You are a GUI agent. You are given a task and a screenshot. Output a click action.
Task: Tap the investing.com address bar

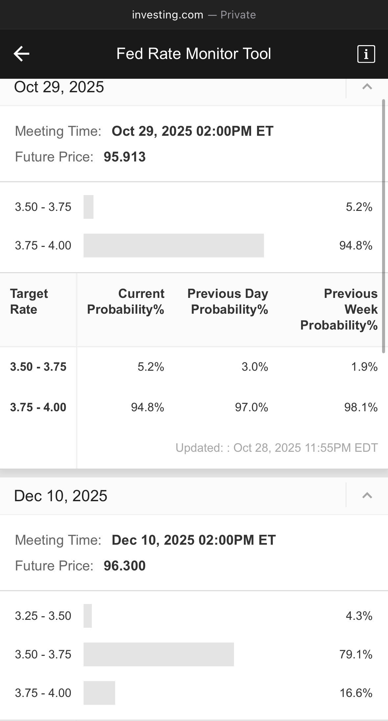tap(194, 15)
